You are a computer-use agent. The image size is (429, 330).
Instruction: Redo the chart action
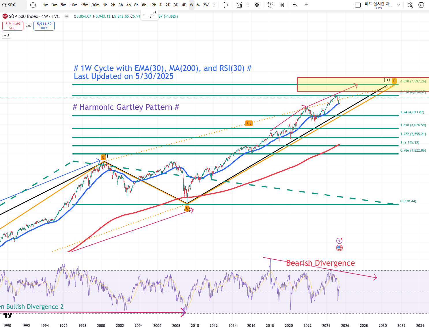tap(306, 5)
